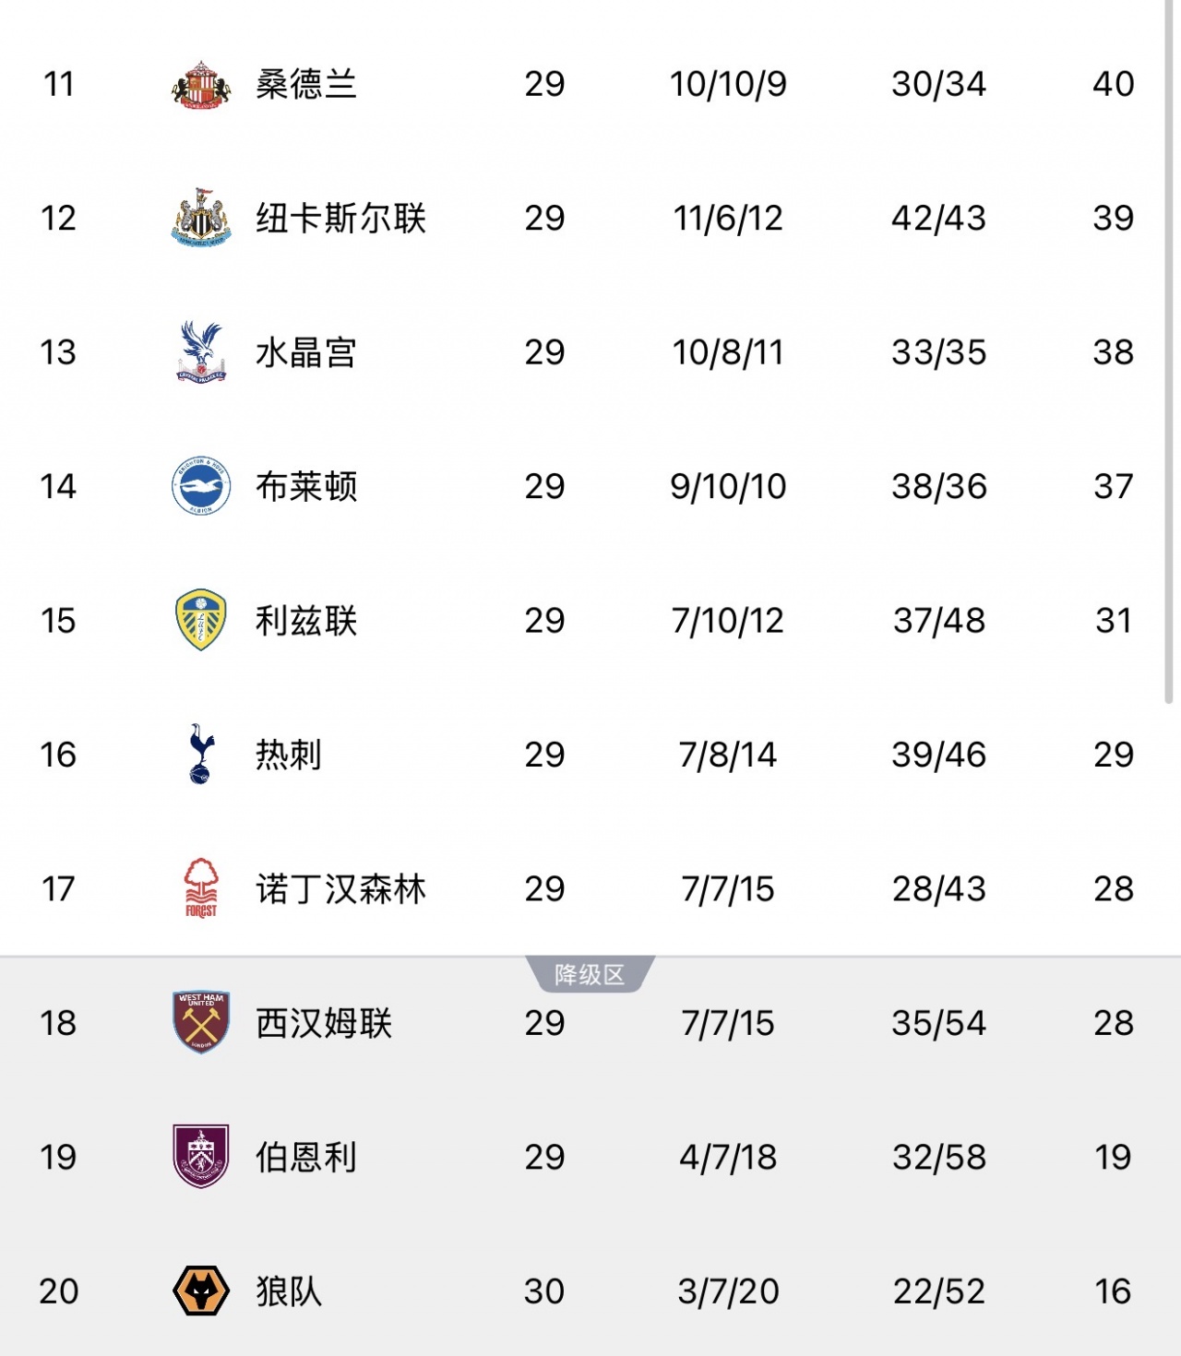Viewport: 1181px width, 1356px height.
Task: Tap the Newcastle United crest icon
Action: (x=200, y=219)
